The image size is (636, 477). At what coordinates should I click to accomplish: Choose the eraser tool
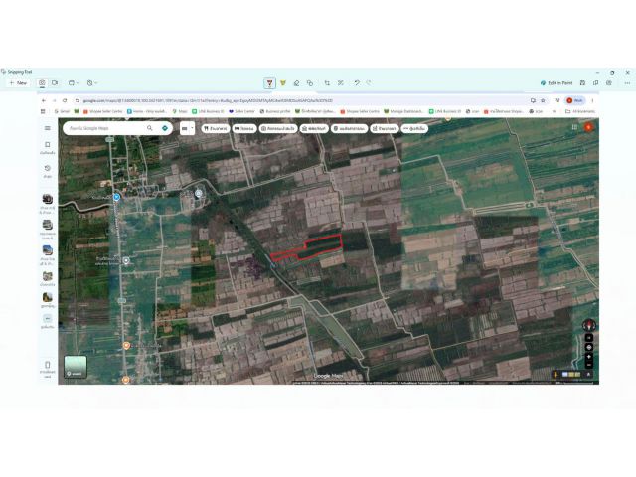[296, 83]
